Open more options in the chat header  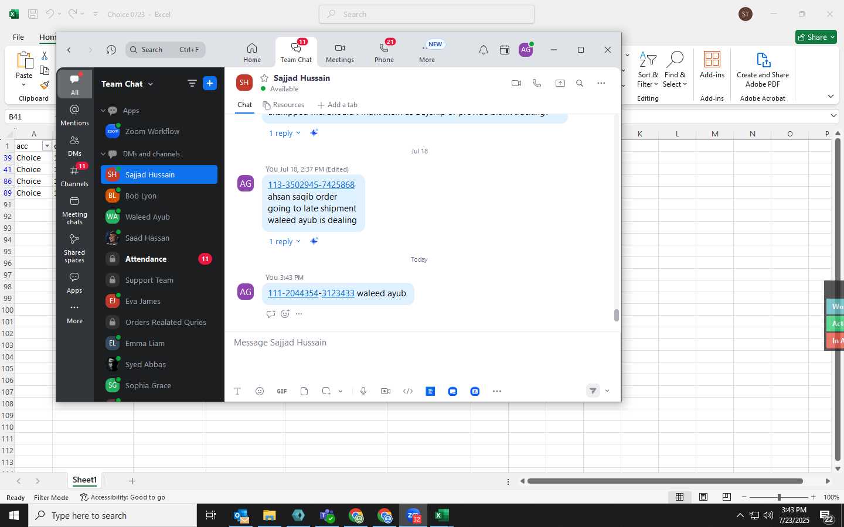(601, 83)
